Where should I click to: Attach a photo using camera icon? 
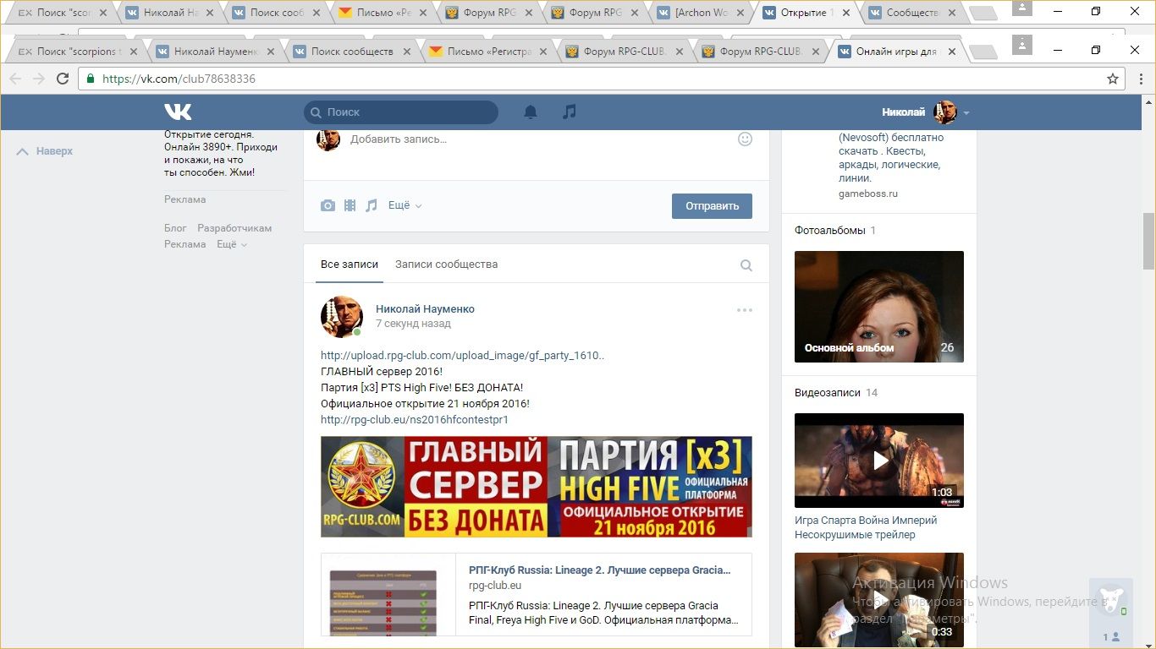(x=328, y=205)
